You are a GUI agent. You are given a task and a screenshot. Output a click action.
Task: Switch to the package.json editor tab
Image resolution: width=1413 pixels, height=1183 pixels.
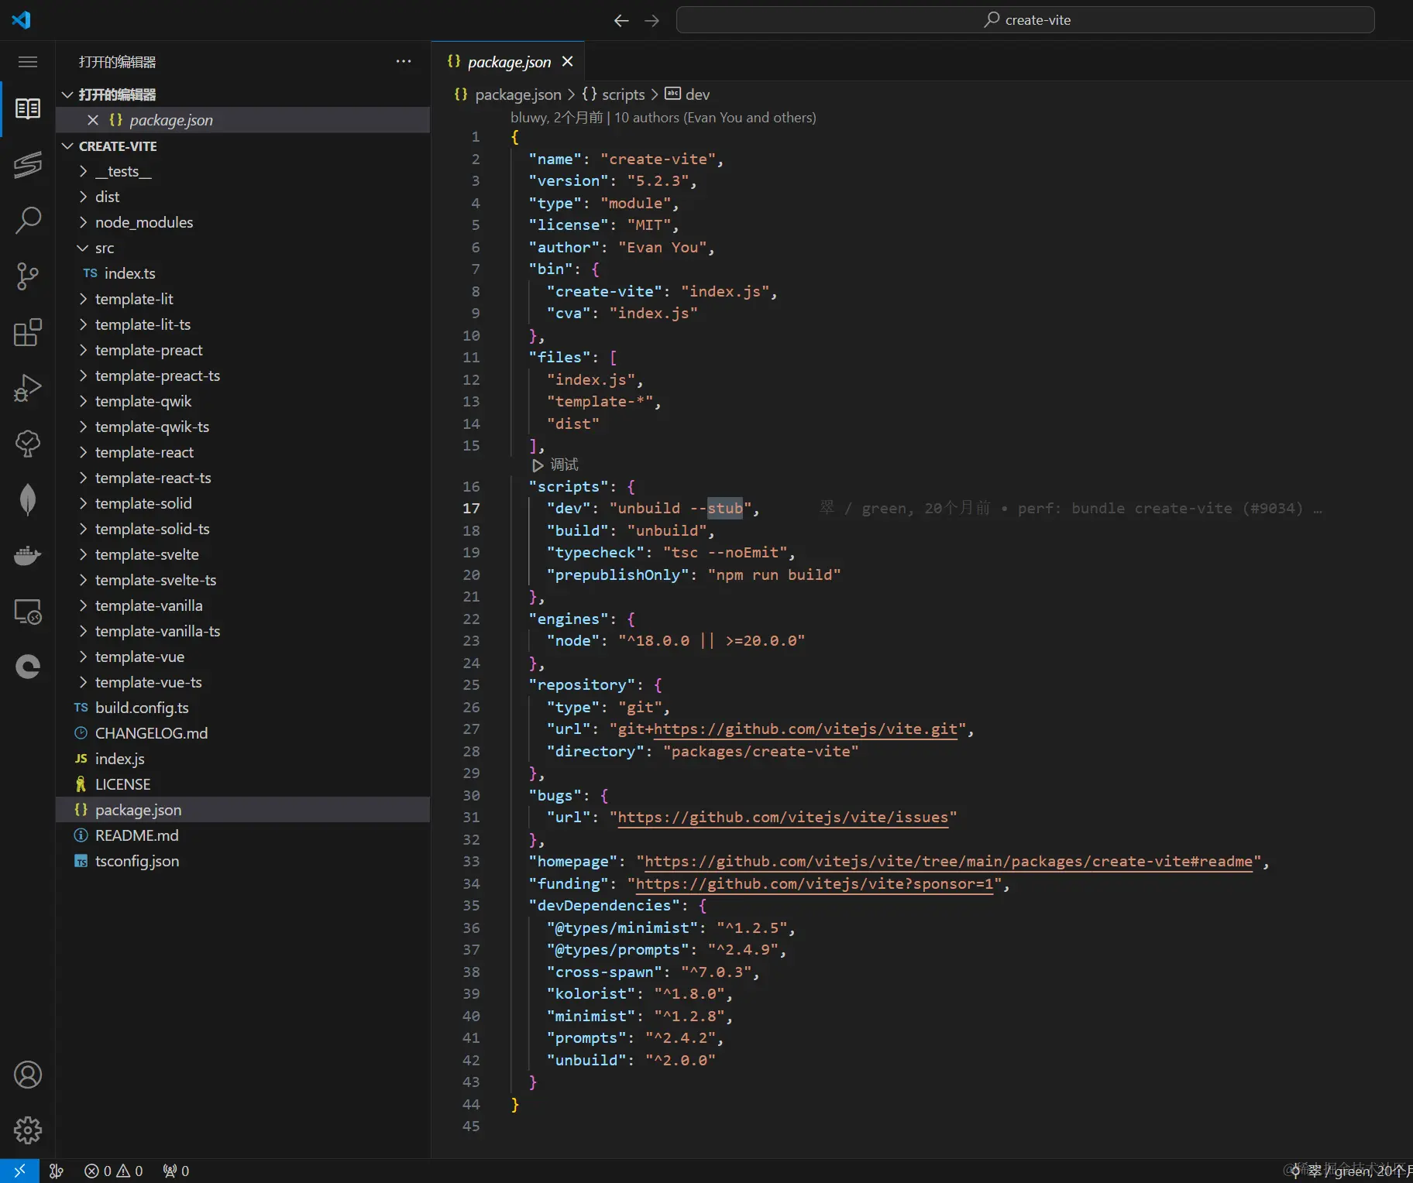tap(508, 62)
